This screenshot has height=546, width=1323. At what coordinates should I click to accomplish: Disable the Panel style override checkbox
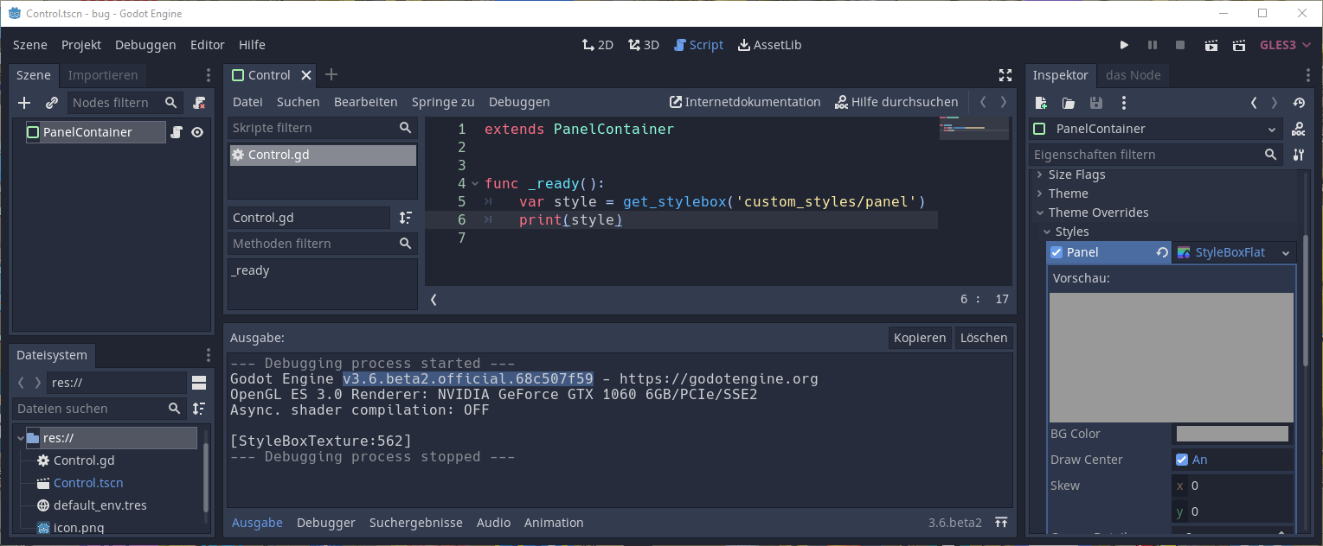(x=1056, y=251)
